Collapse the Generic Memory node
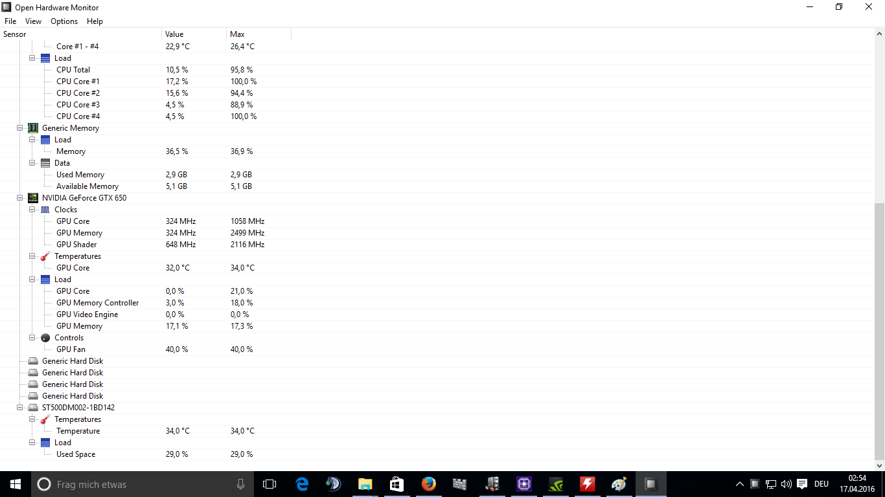 click(x=20, y=128)
